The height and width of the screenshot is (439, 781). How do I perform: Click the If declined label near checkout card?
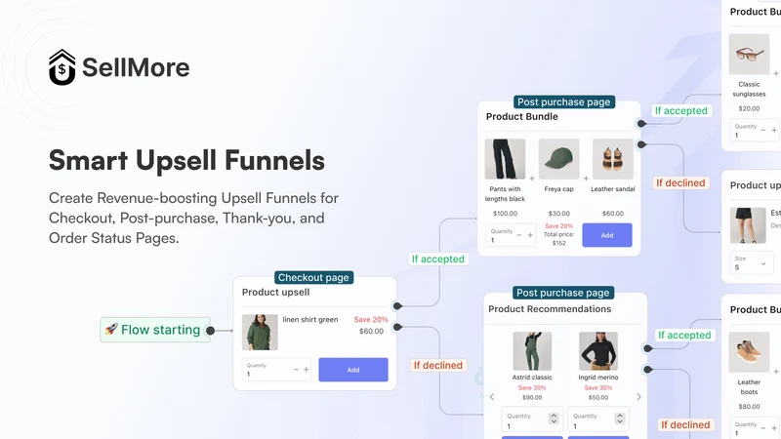pos(437,365)
